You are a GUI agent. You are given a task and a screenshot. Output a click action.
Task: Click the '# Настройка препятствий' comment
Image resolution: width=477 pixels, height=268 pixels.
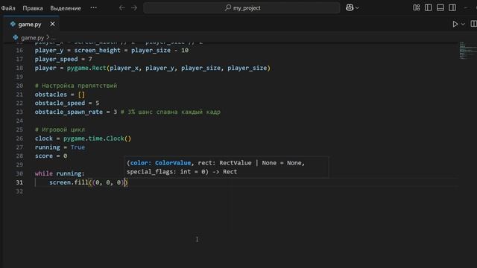(x=76, y=86)
